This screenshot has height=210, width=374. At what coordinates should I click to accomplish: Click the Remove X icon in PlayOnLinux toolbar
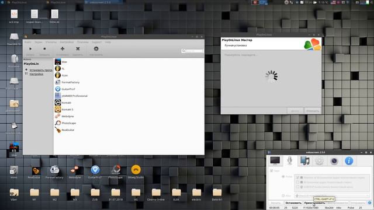[x=78, y=49]
